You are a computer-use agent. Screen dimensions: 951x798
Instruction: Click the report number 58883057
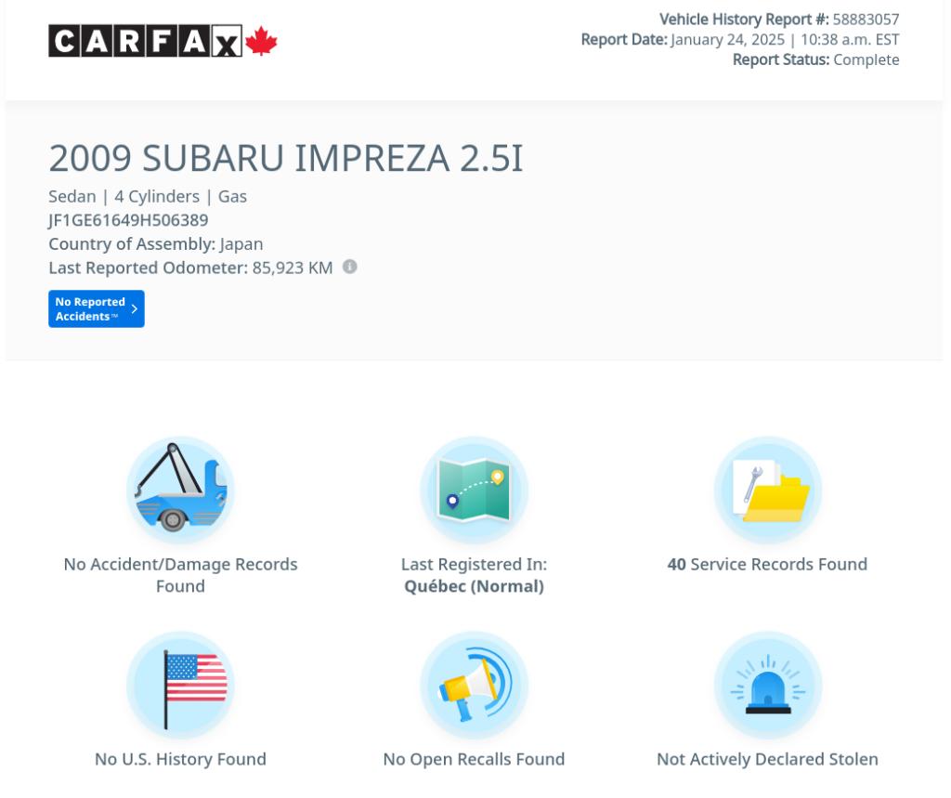coord(866,20)
